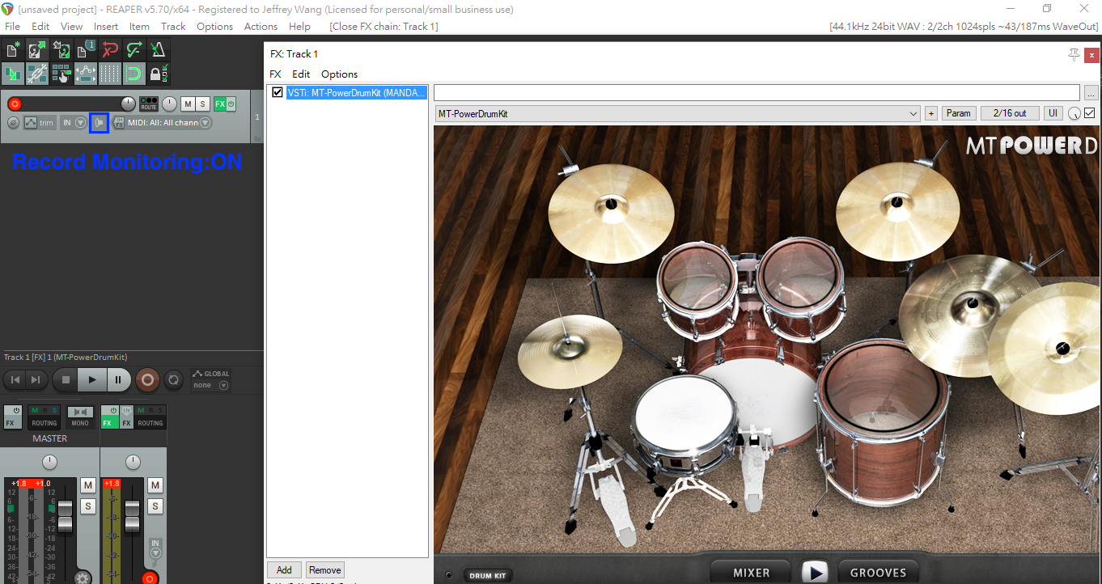Open the MIXER tab in MT Power Drum Kit
1102x584 pixels.
pos(752,573)
